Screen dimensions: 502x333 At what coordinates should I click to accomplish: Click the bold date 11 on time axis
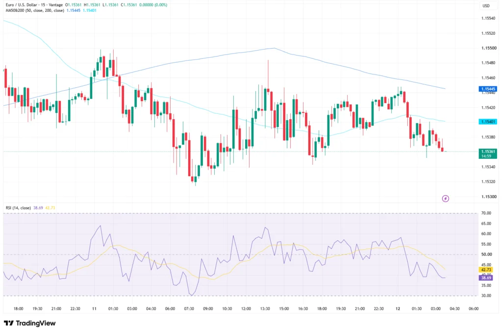(x=94, y=308)
